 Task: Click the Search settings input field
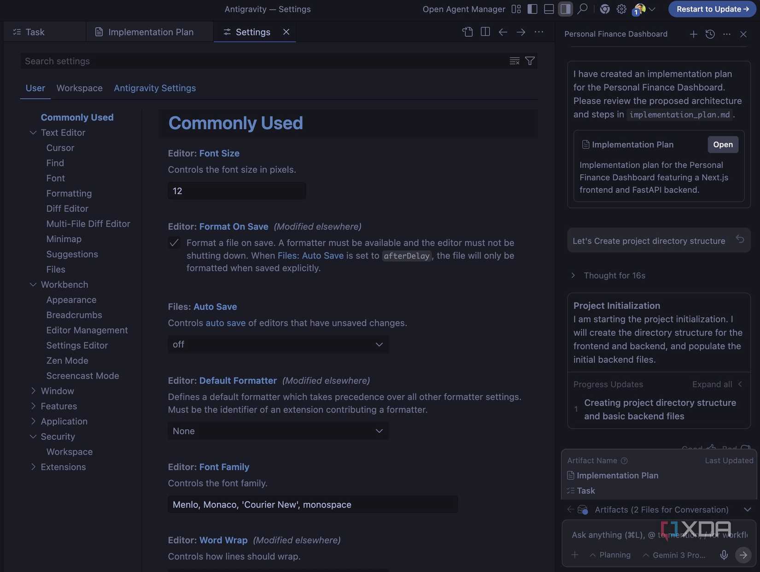(263, 61)
